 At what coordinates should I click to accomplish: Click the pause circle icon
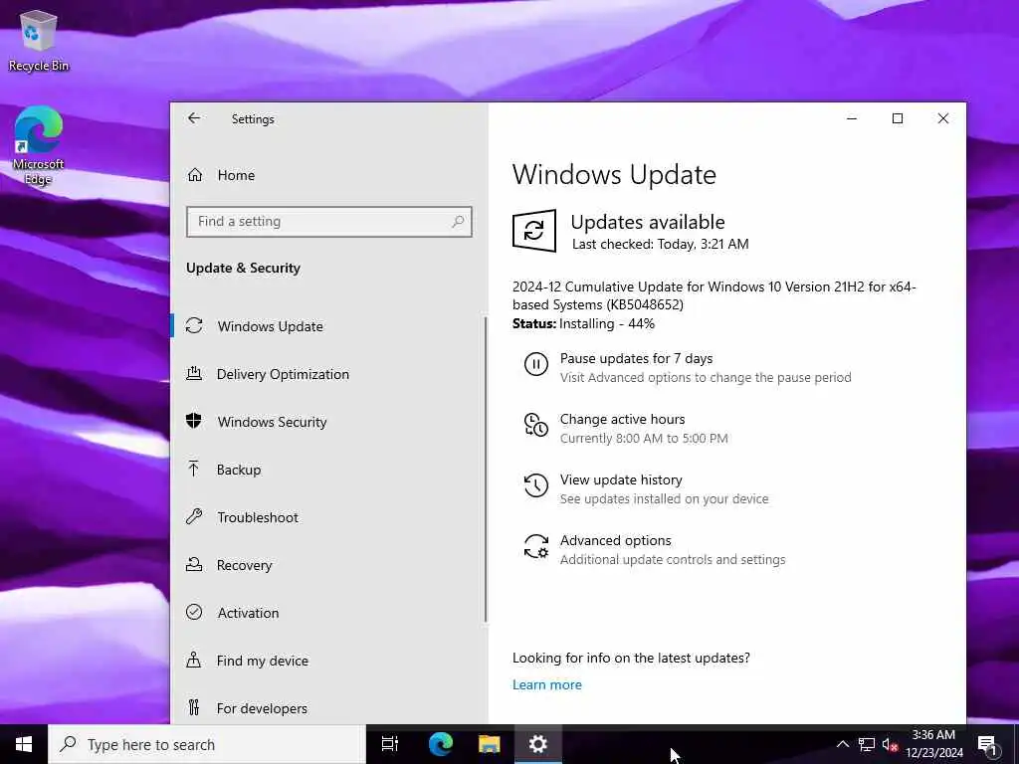pos(536,364)
